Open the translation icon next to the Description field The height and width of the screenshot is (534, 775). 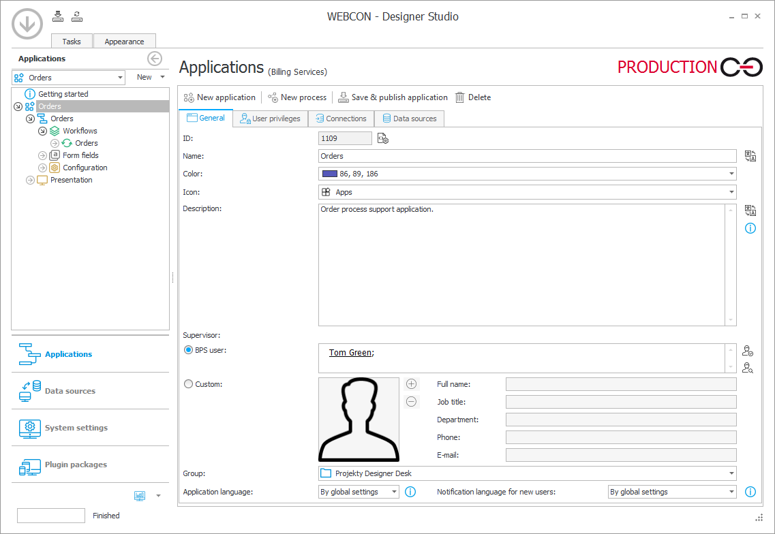tap(750, 210)
